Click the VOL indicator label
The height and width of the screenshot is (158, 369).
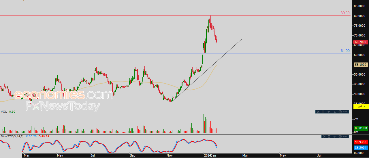click(4, 111)
